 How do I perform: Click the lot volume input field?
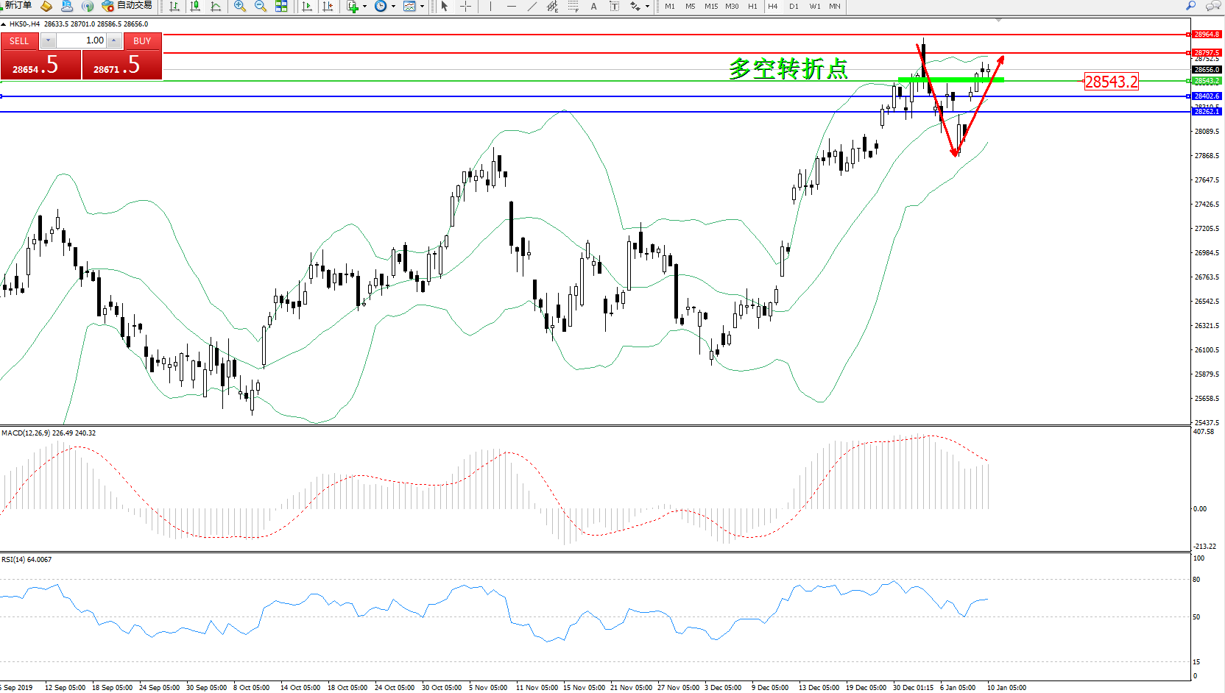tap(82, 40)
